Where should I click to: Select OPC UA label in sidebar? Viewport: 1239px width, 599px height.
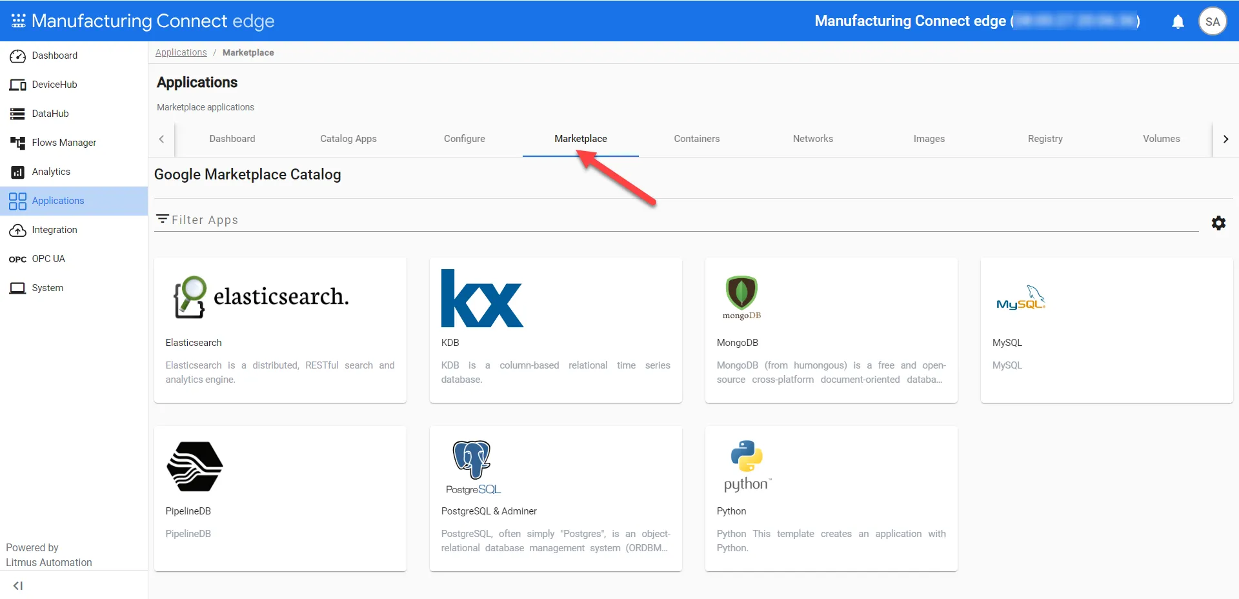click(48, 259)
